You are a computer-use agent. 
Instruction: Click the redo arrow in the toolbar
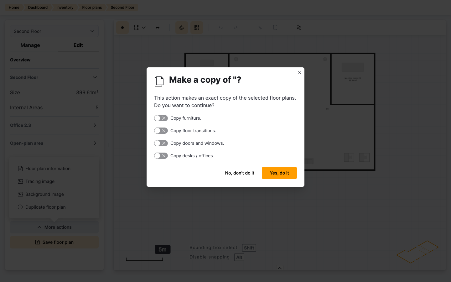[x=236, y=28]
